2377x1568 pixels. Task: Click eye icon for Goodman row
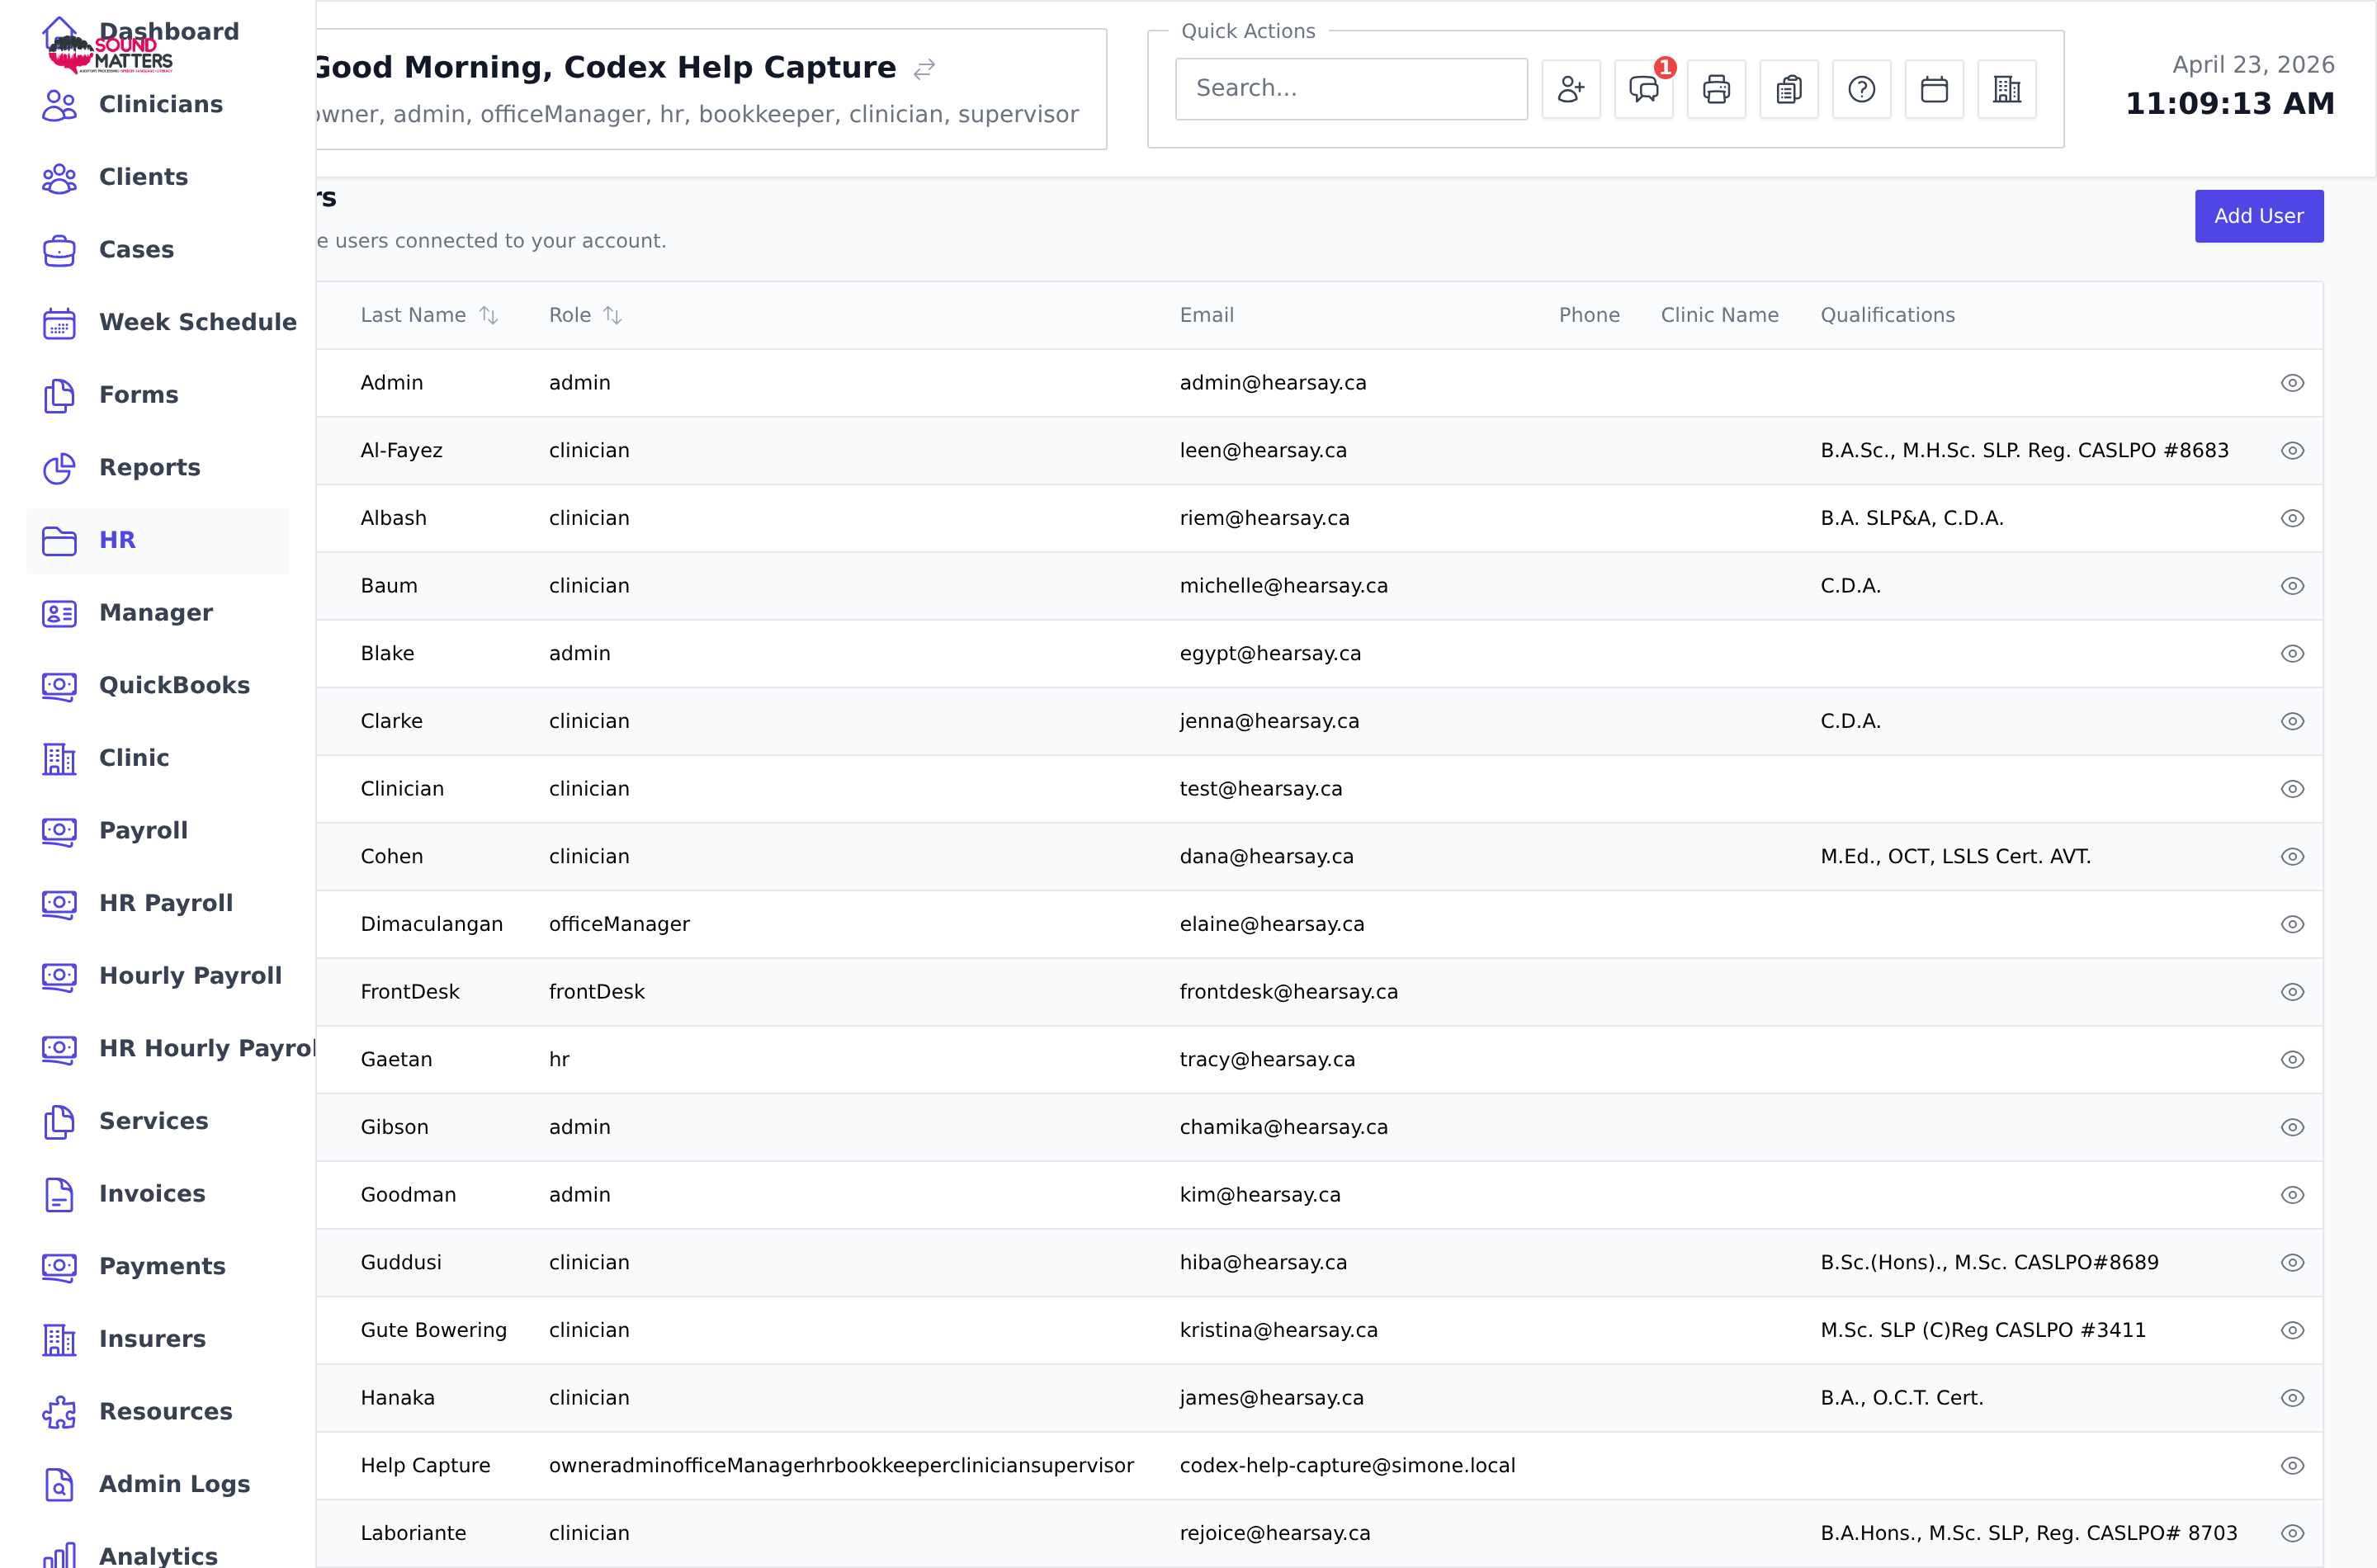pos(2292,1195)
